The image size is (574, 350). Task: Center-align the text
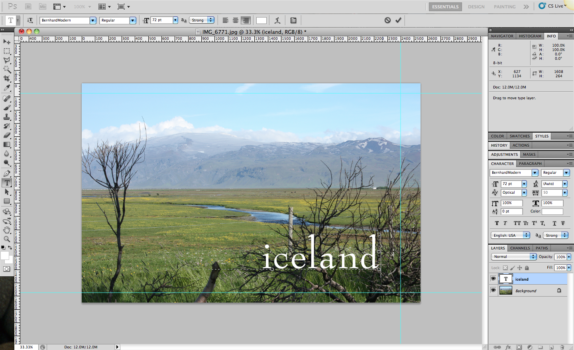point(236,20)
